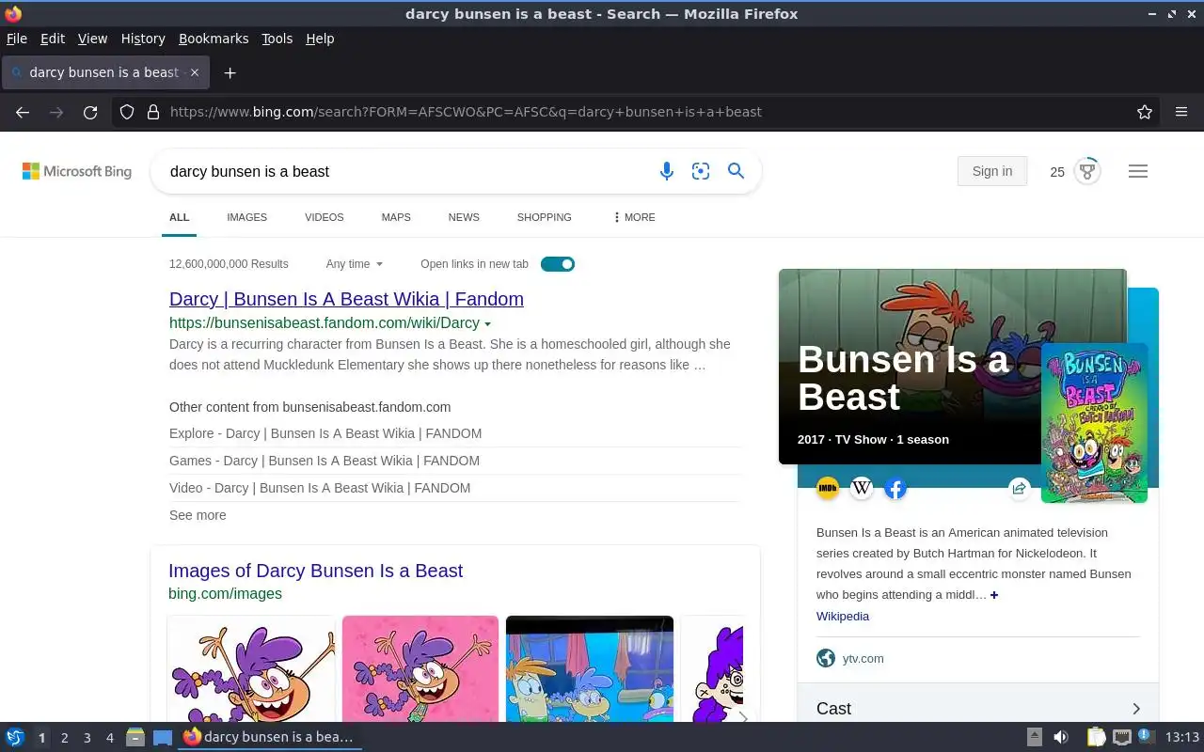Open Darcy | Bunsen Is A Beast Wikia link

(x=346, y=299)
